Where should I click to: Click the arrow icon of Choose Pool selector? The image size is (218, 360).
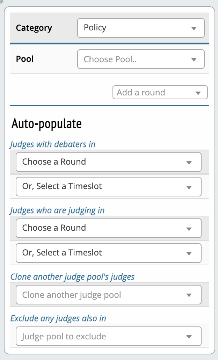[194, 60]
